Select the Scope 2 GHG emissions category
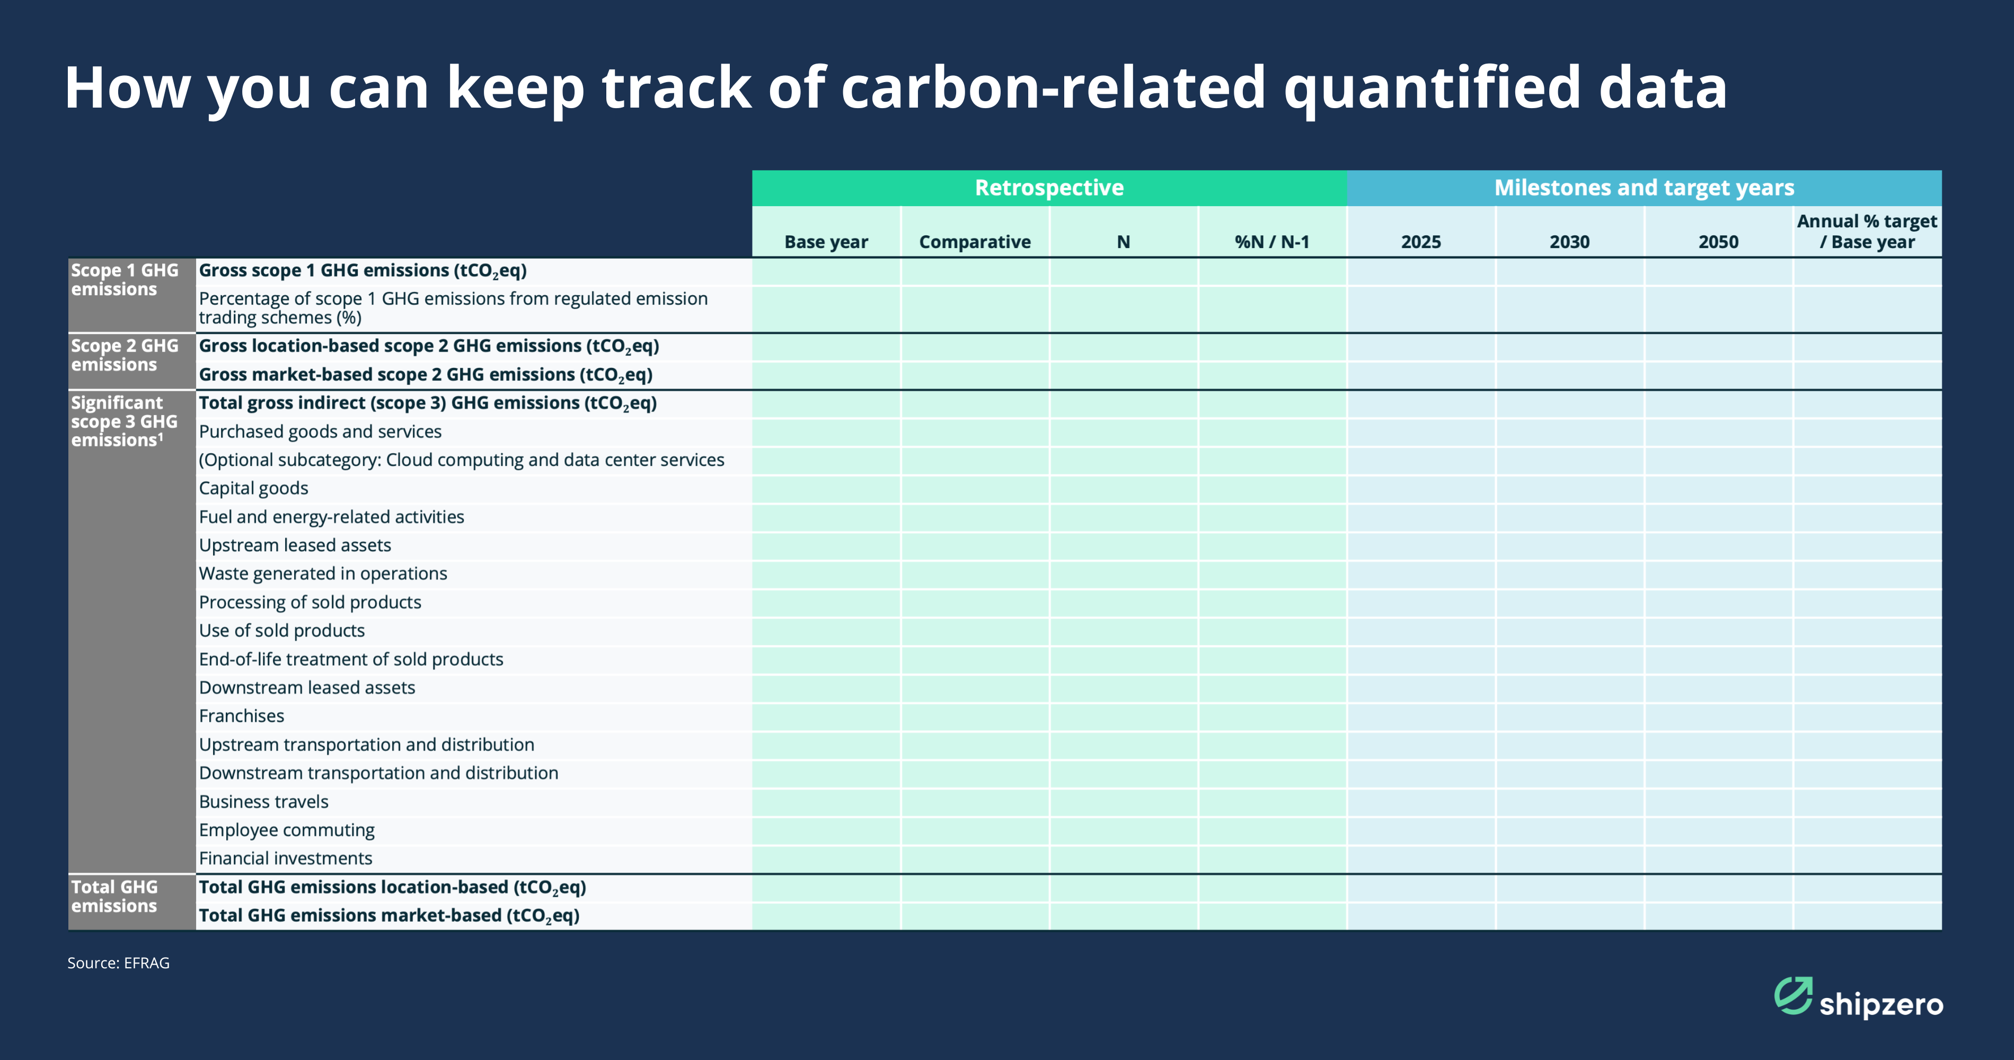The image size is (2014, 1060). (x=125, y=356)
